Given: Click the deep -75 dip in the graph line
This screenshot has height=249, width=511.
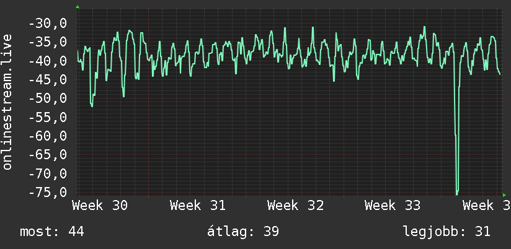Looking at the screenshot, I should [x=457, y=192].
